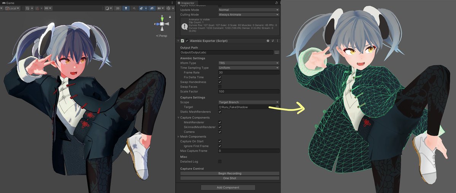The height and width of the screenshot is (193, 456).
Task: Toggle the scene gizmo lock icon
Action: click(170, 17)
